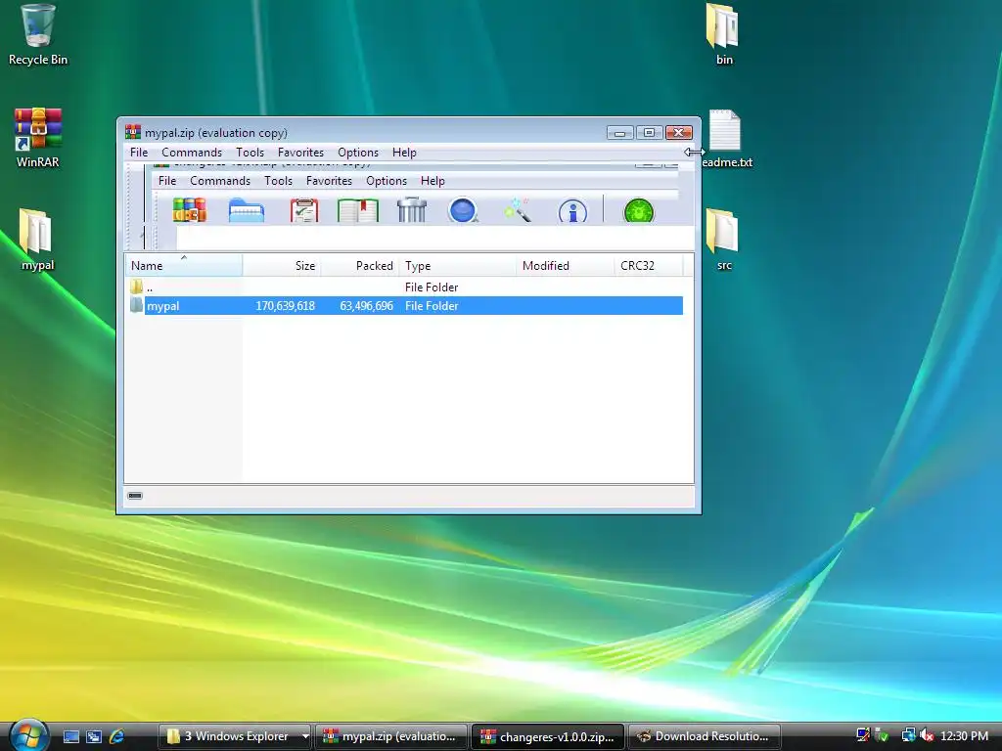Select the parent folder '..' row

[x=405, y=287]
